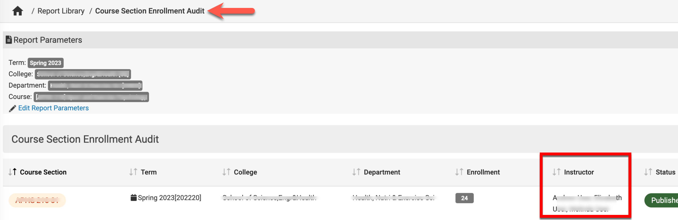The image size is (678, 220).
Task: Go to the home page icon
Action: (x=18, y=11)
